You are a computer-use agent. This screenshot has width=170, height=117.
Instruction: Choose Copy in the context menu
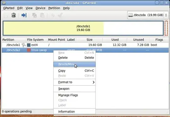[x=75, y=71]
